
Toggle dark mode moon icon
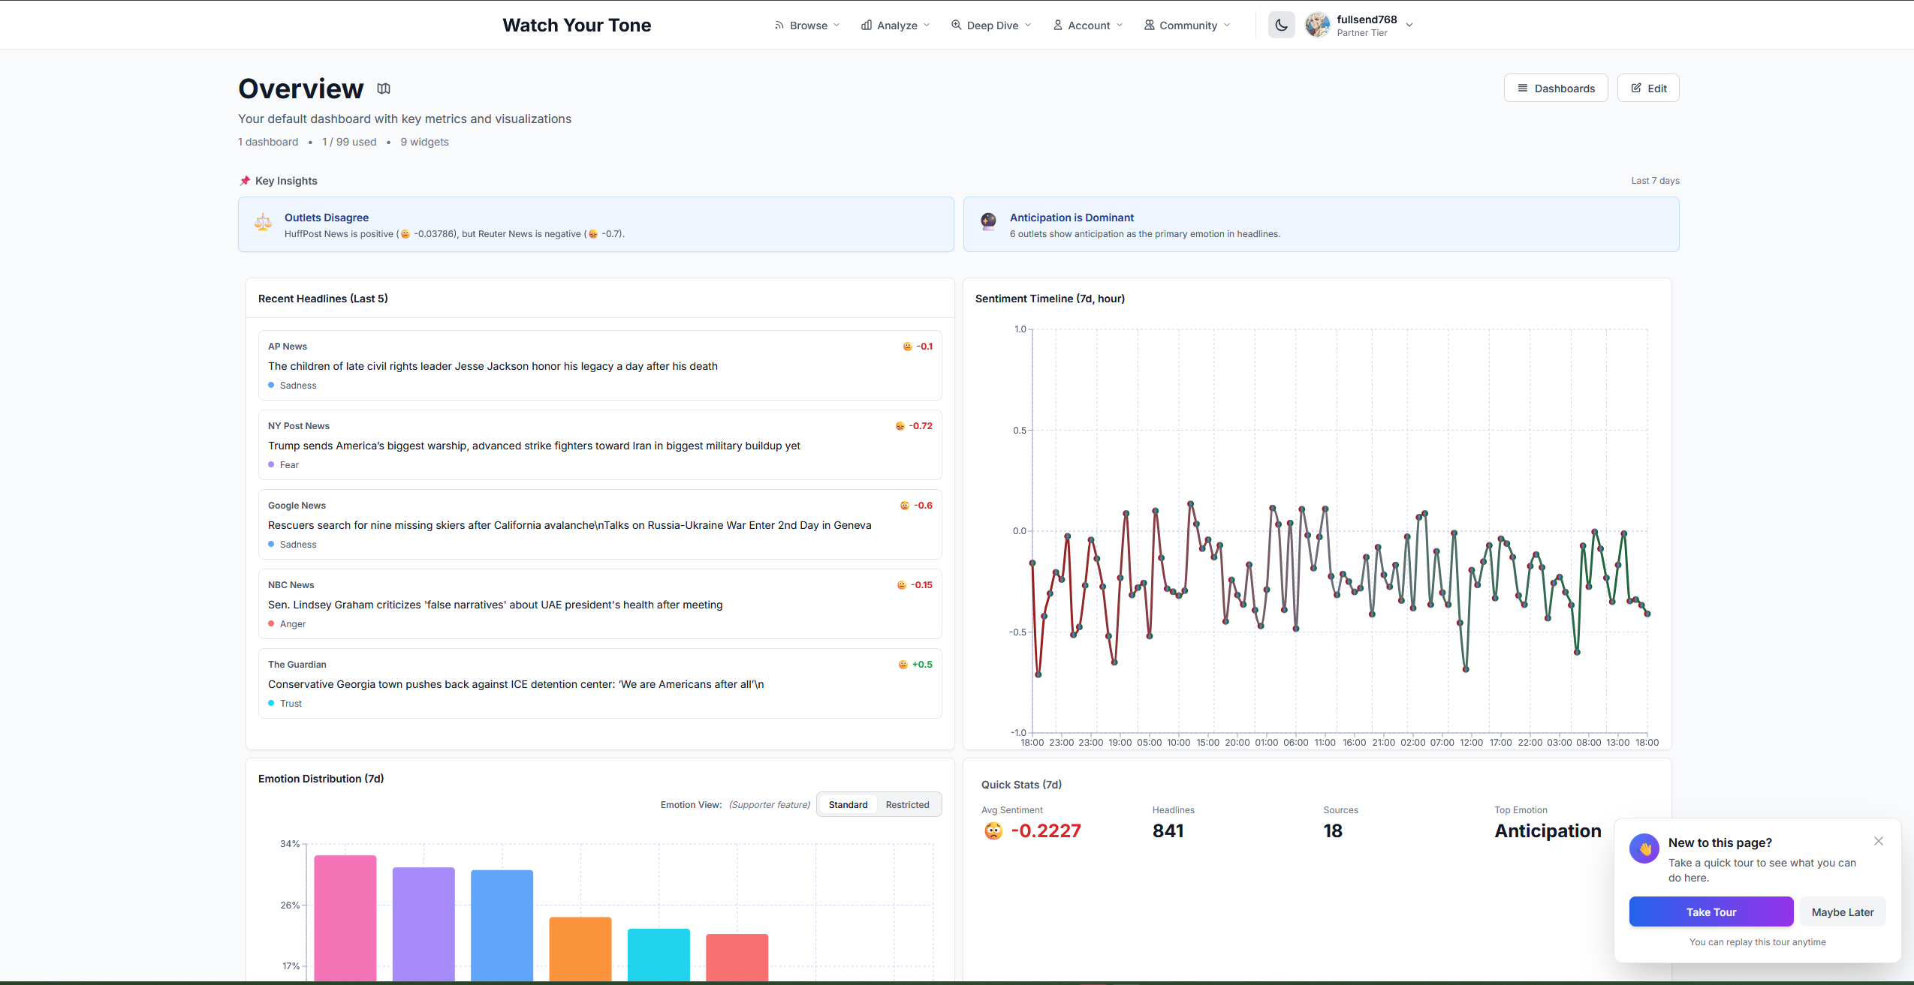click(1281, 25)
